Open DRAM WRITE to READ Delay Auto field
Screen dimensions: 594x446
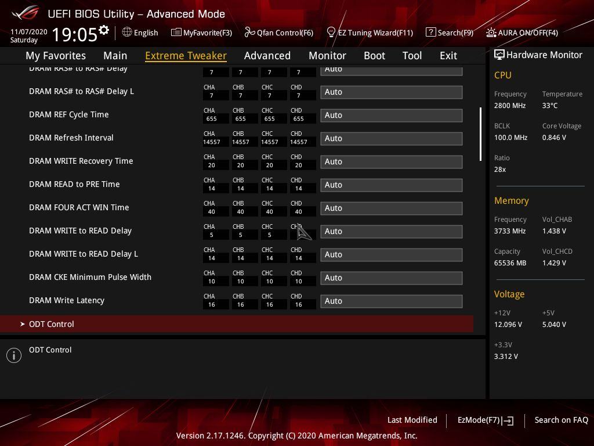[392, 231]
